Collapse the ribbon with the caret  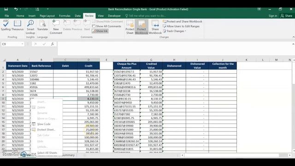[293, 37]
